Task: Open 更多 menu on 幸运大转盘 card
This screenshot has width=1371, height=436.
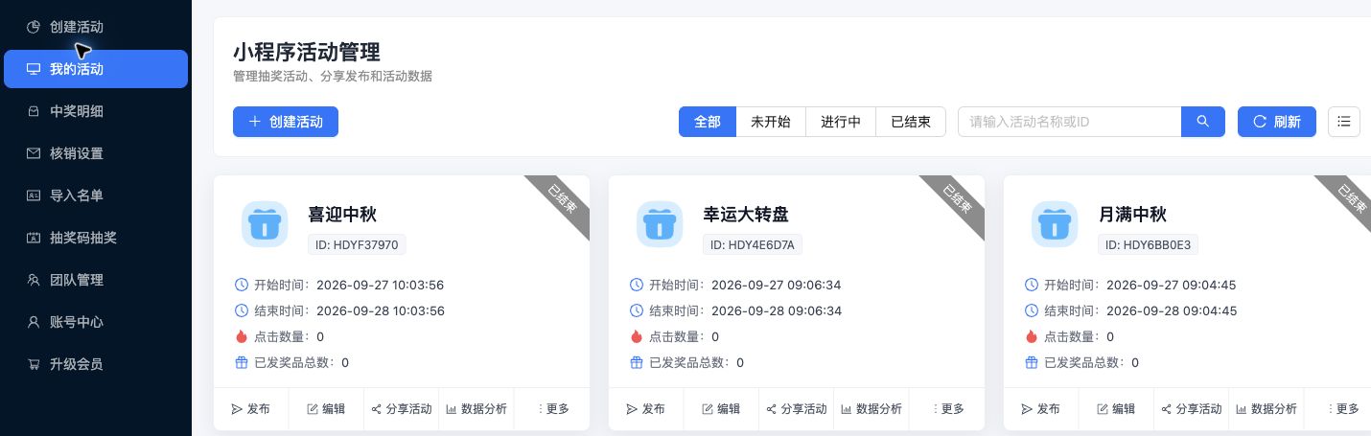Action: pyautogui.click(x=947, y=408)
